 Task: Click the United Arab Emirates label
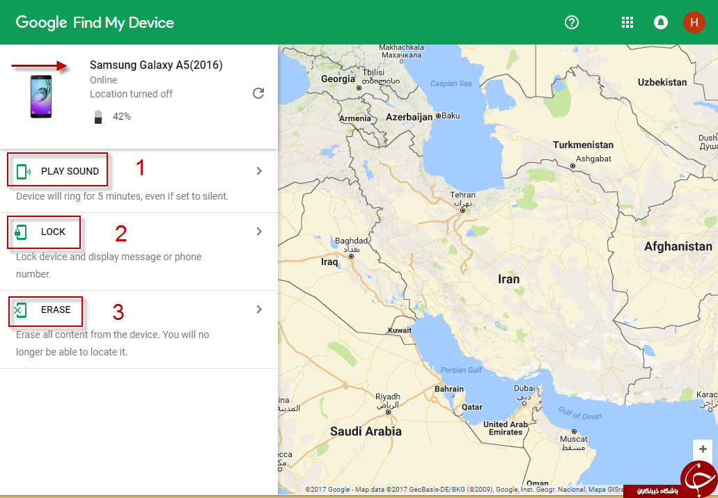[x=506, y=428]
